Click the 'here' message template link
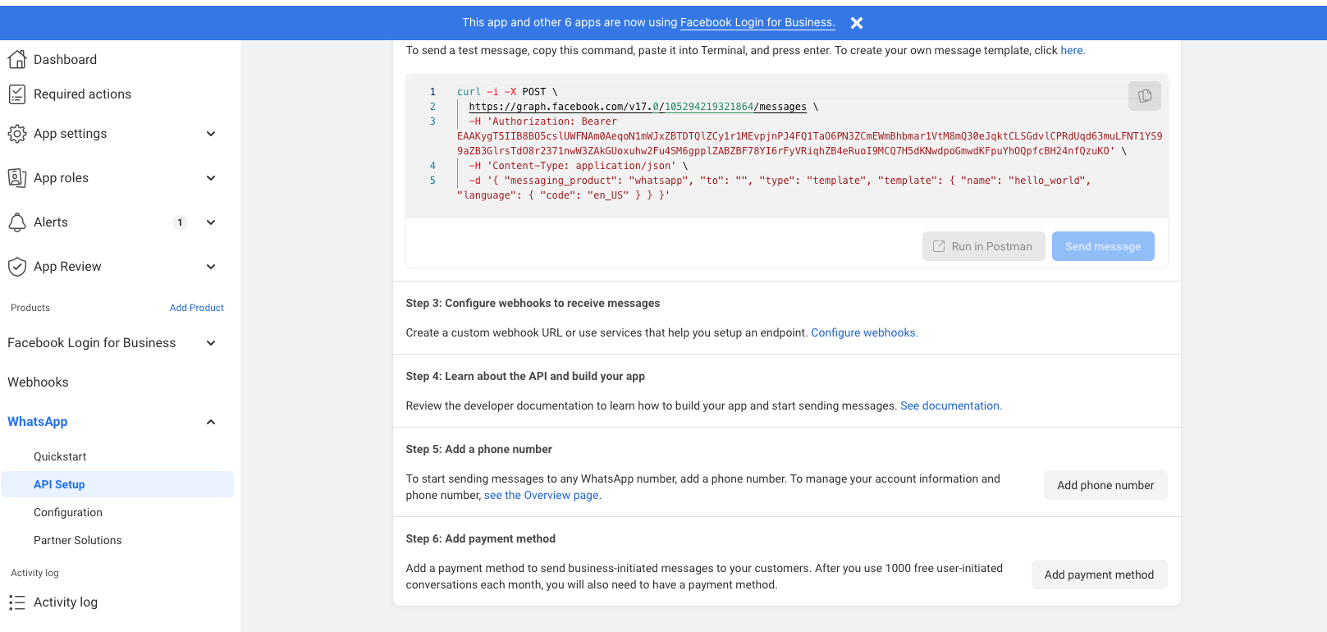This screenshot has width=1327, height=632. point(1072,50)
